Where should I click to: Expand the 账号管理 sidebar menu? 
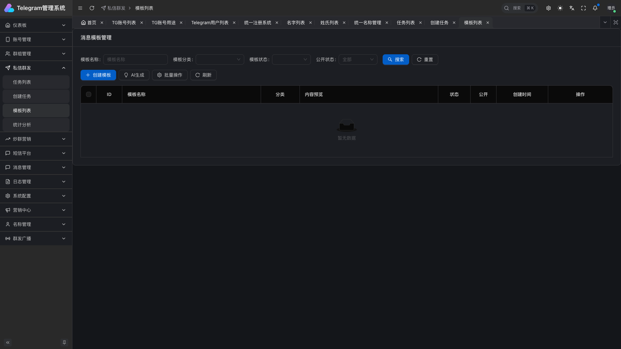click(x=36, y=39)
